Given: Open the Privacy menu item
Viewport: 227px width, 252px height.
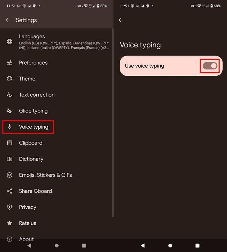Looking at the screenshot, I should point(28,207).
